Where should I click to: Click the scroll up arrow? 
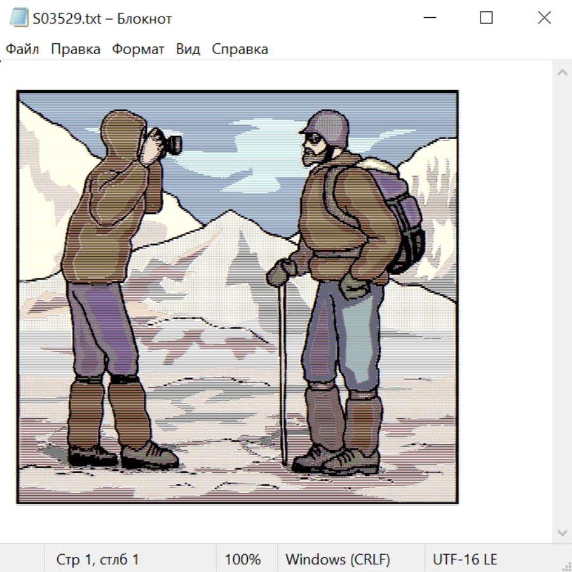tap(562, 72)
